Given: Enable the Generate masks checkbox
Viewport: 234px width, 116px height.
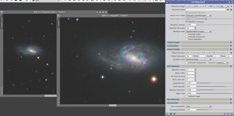Looking at the screenshot, I should click(187, 34).
